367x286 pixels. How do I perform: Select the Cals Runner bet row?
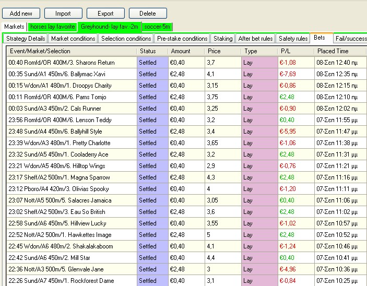186,109
